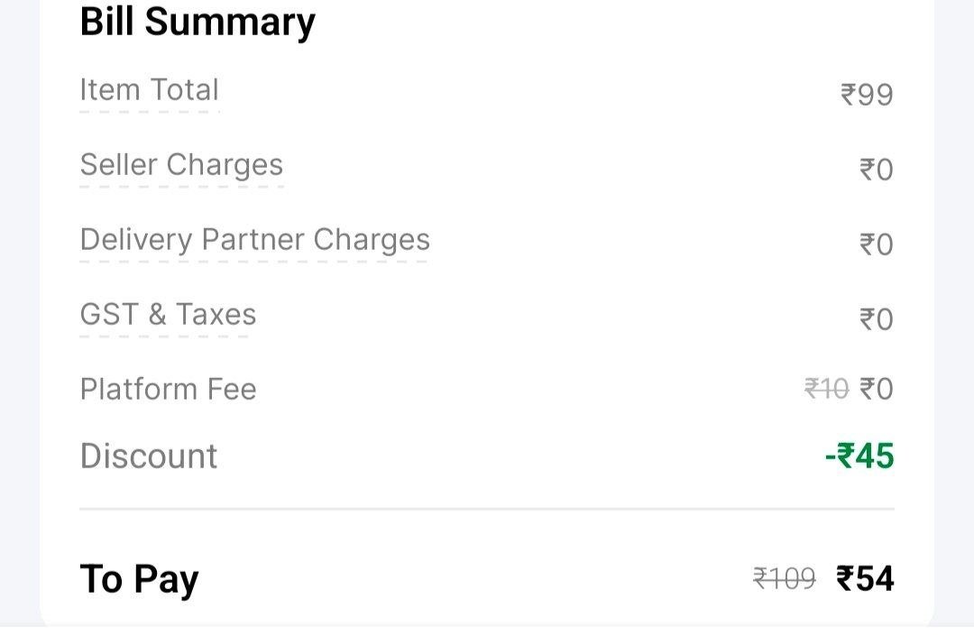Tap the Item Total label

149,90
